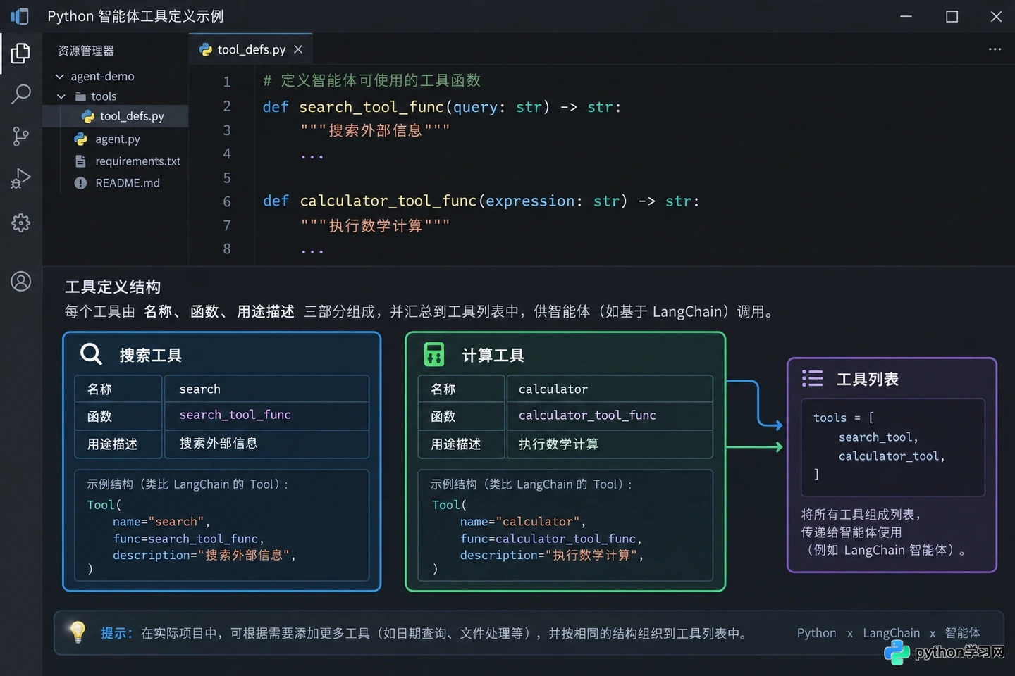Viewport: 1015px width, 676px height.
Task: Click calculator_tool_func in code line 6
Action: pos(388,201)
